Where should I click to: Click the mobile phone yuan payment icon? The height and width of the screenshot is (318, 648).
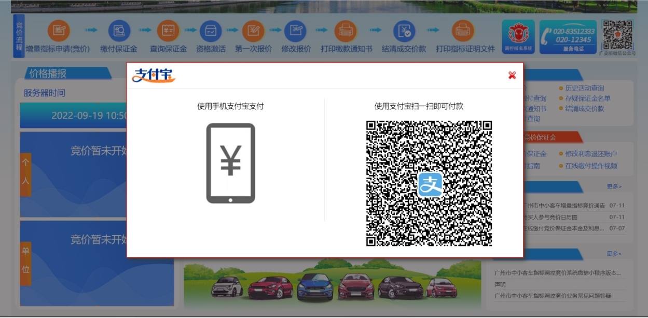(x=231, y=163)
